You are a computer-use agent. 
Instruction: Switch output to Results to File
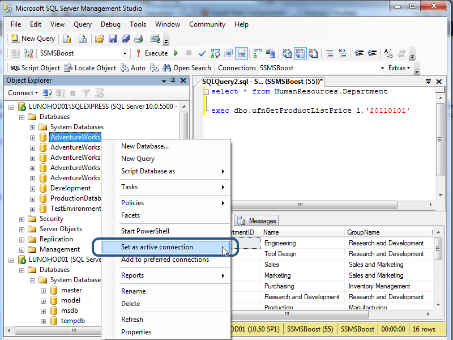[x=313, y=53]
